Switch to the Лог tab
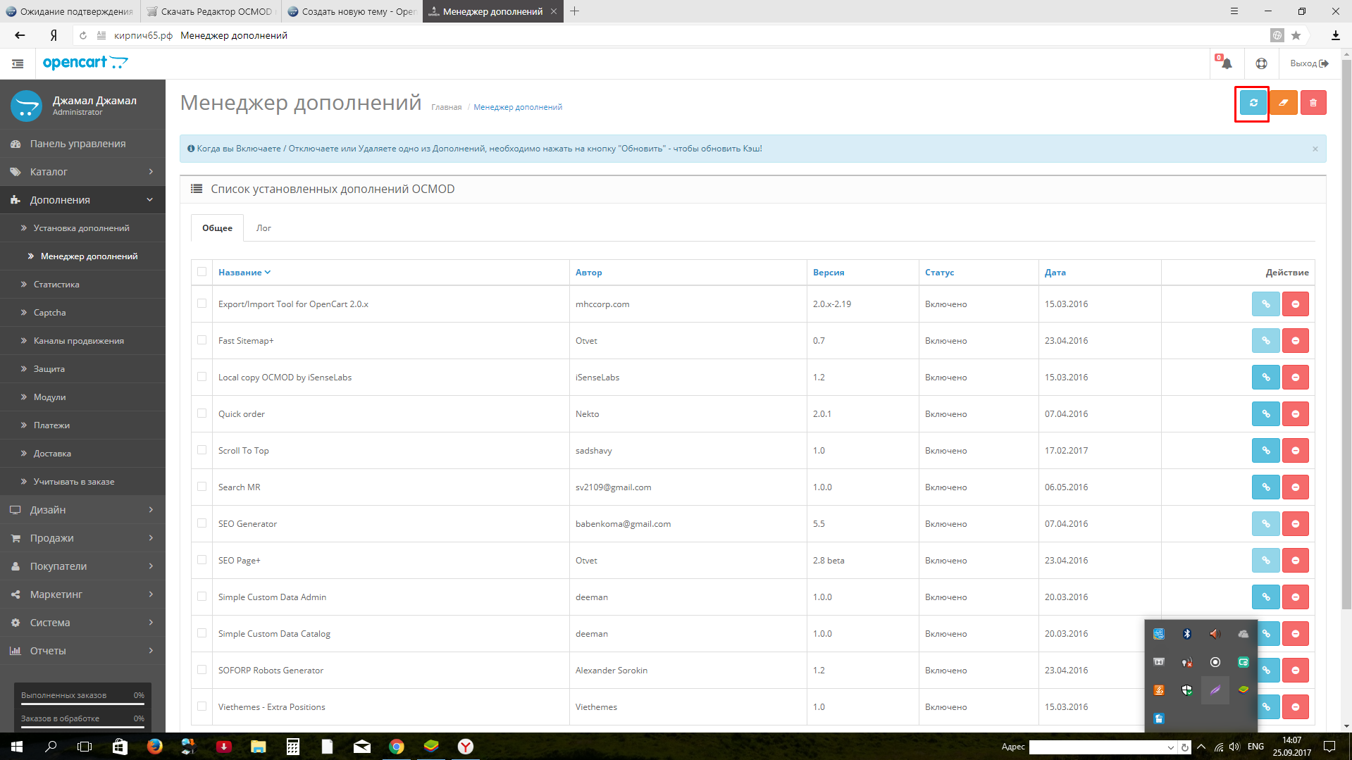The height and width of the screenshot is (760, 1352). [263, 228]
